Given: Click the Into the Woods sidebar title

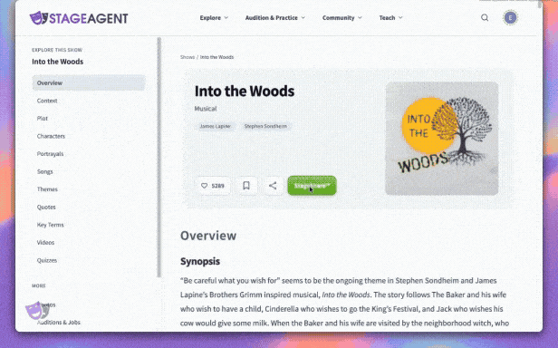Looking at the screenshot, I should [58, 62].
